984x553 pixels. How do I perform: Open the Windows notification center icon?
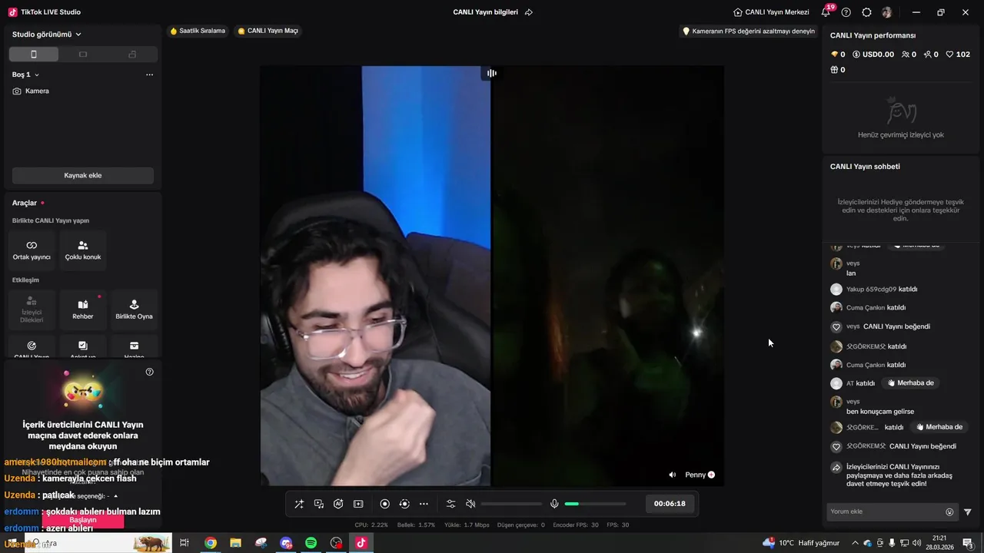pos(969,543)
